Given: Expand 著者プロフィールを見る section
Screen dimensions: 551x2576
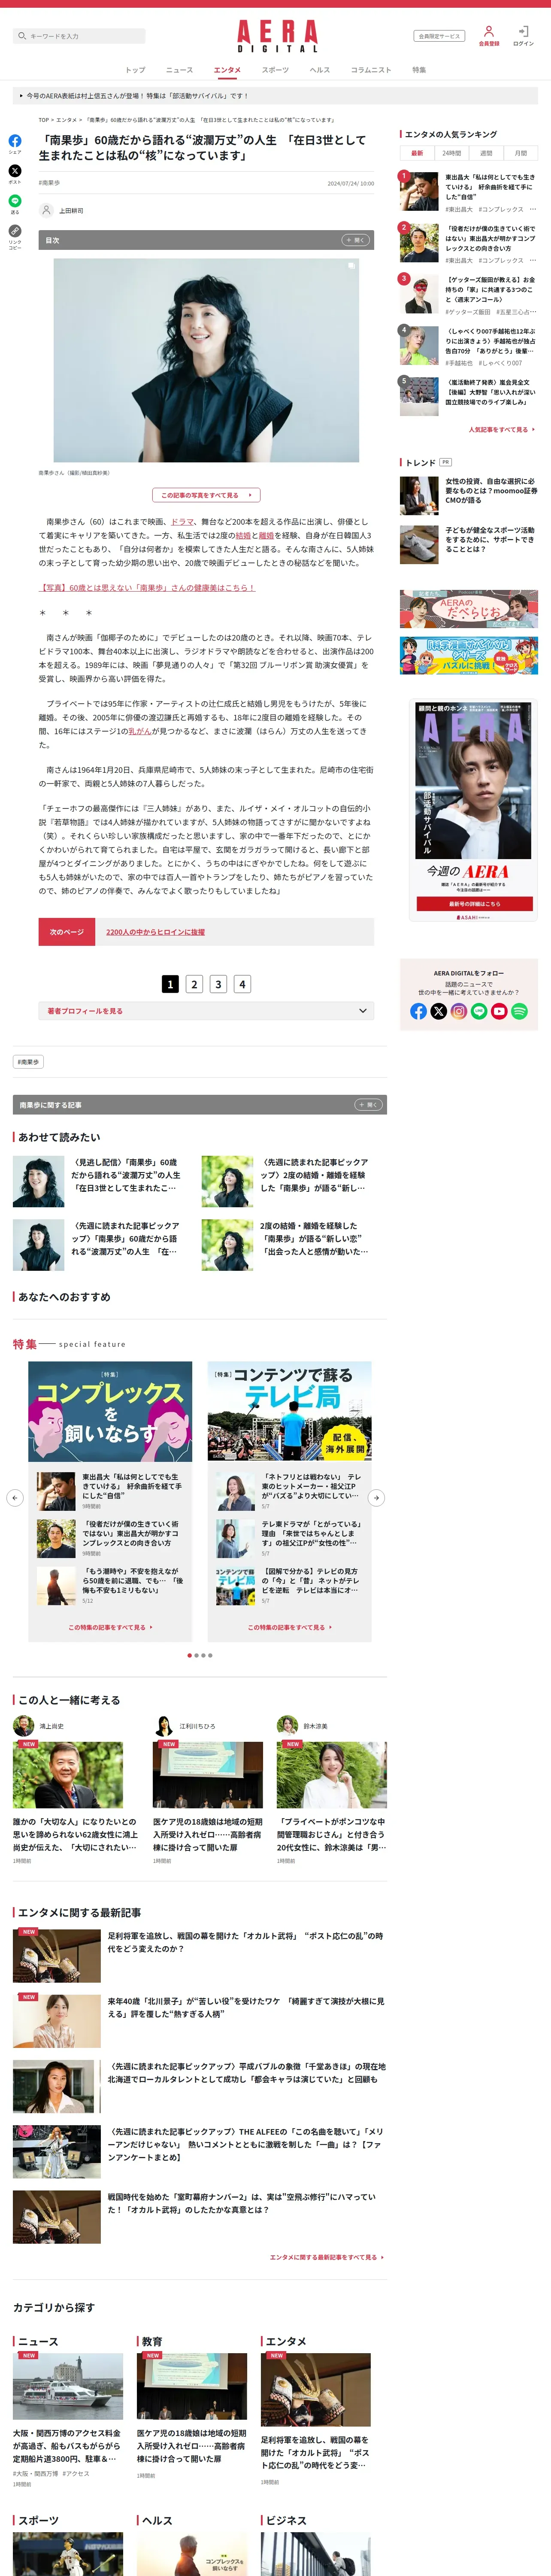Looking at the screenshot, I should point(206,1011).
